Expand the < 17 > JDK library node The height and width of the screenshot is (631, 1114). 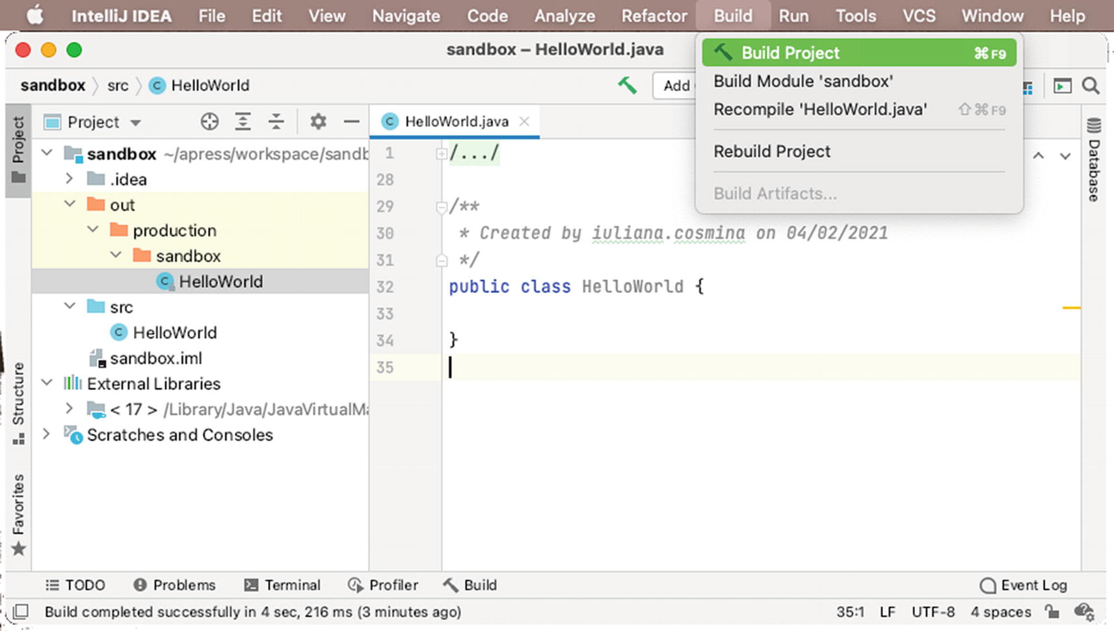tap(70, 409)
